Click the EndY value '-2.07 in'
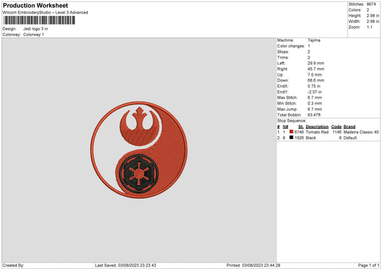The width and height of the screenshot is (382, 270). 315,92
